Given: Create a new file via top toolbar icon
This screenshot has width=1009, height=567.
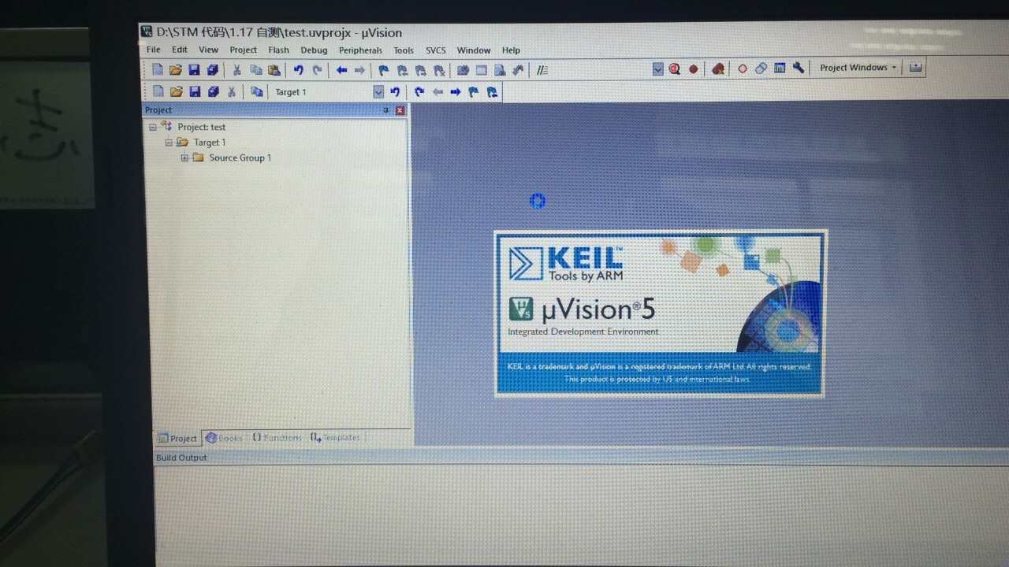Looking at the screenshot, I should [158, 70].
